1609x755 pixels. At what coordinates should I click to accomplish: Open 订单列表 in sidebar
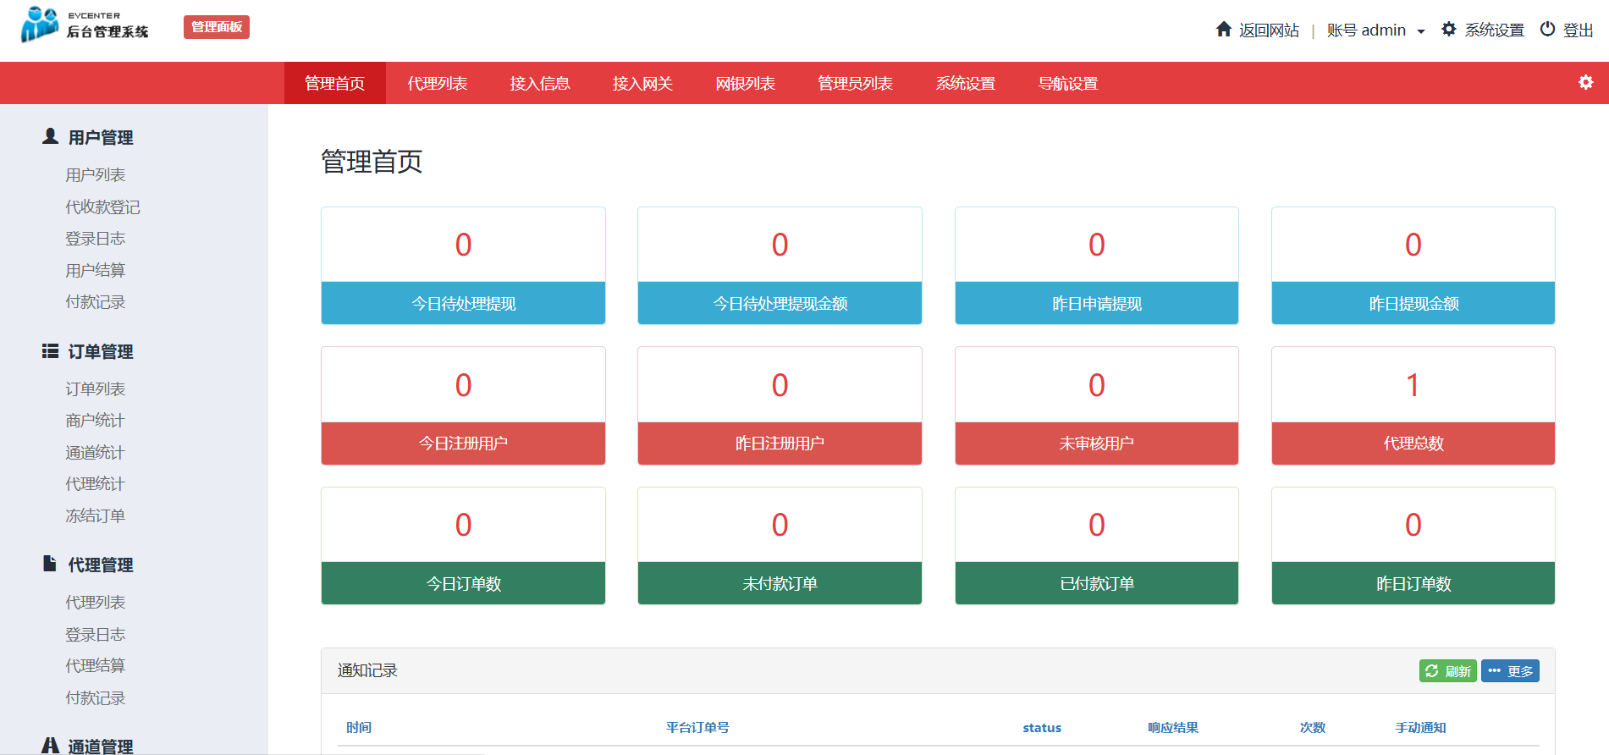(96, 389)
